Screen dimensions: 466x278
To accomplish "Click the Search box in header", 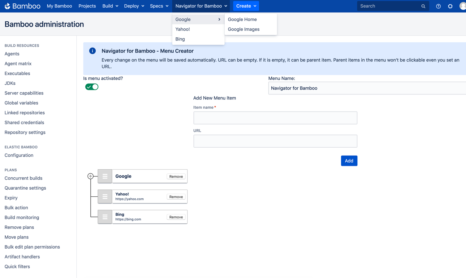I will [393, 6].
